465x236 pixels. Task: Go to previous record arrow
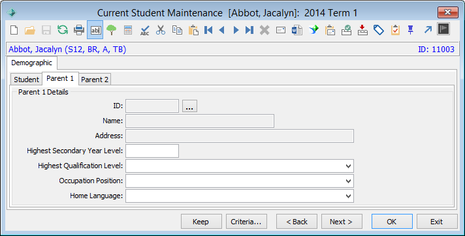[221, 30]
